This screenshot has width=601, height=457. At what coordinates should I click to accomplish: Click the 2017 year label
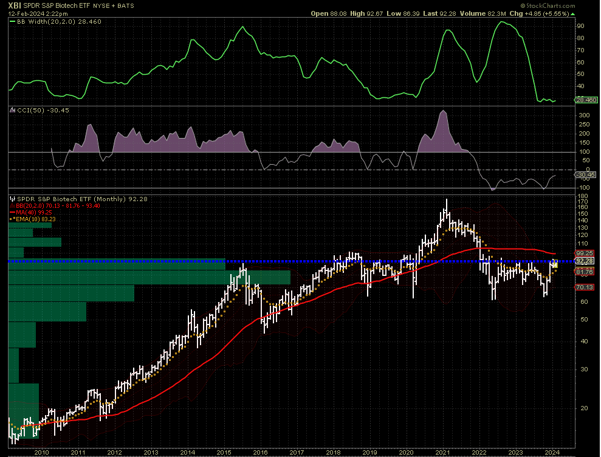tap(297, 452)
